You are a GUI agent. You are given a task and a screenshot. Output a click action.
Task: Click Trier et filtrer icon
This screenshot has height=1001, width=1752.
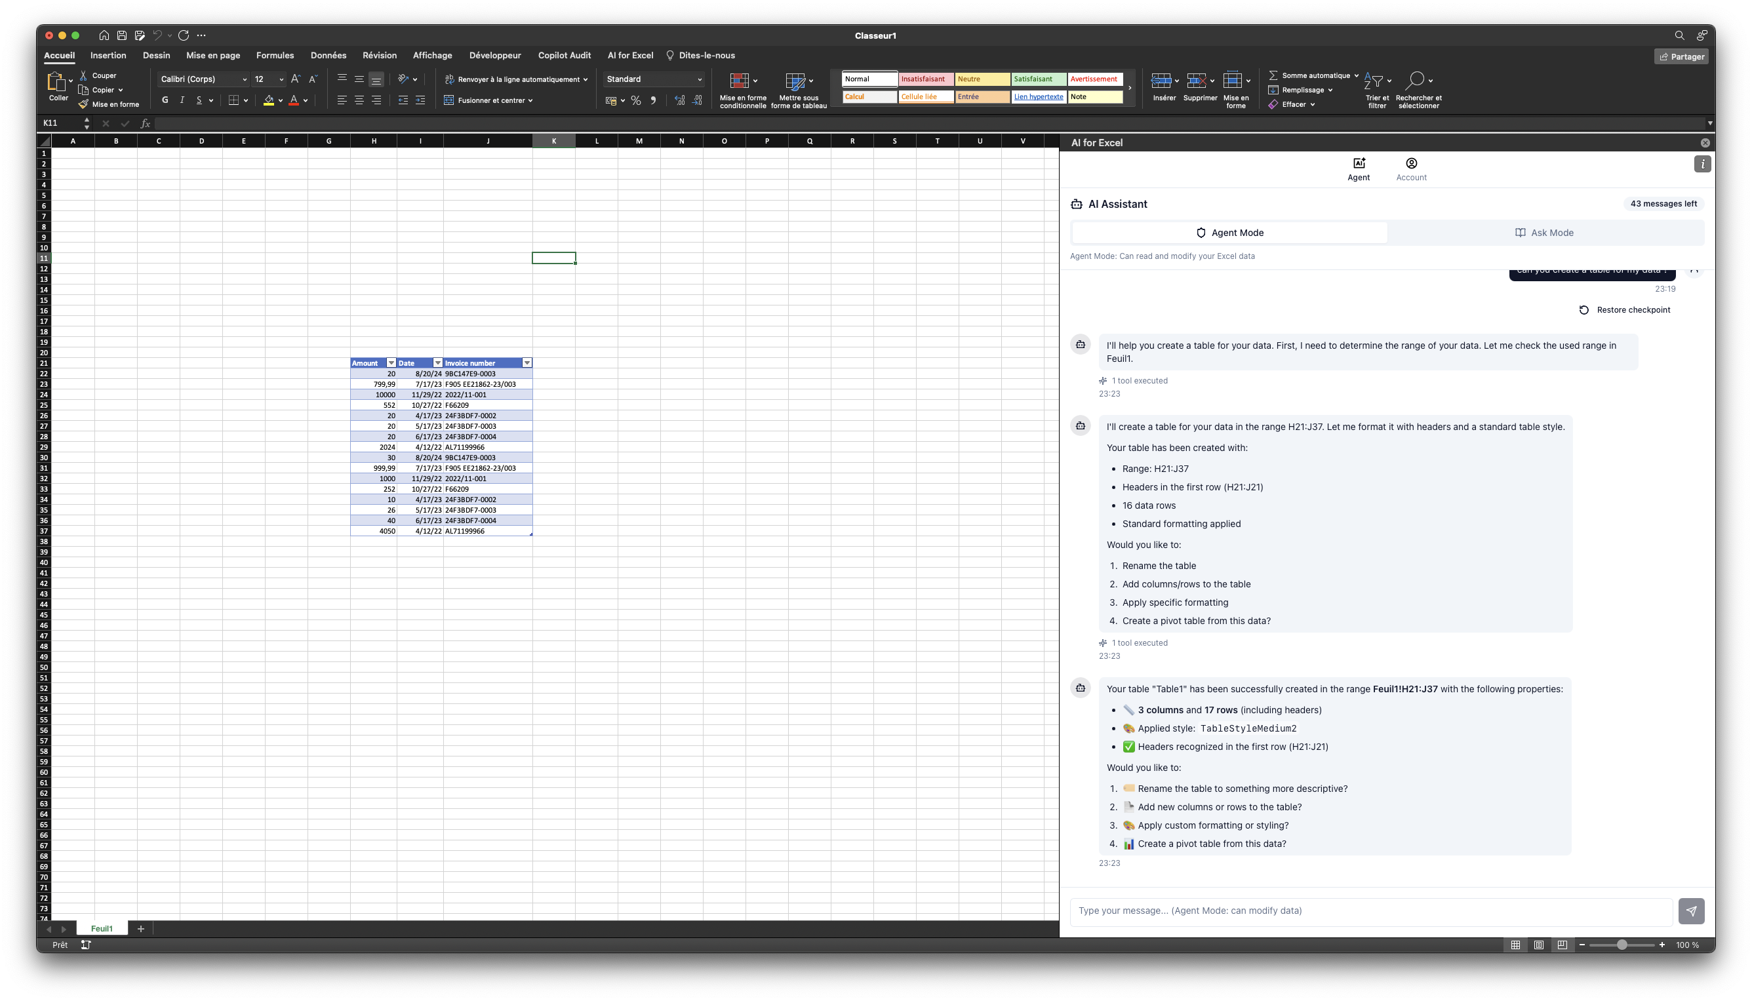point(1373,81)
